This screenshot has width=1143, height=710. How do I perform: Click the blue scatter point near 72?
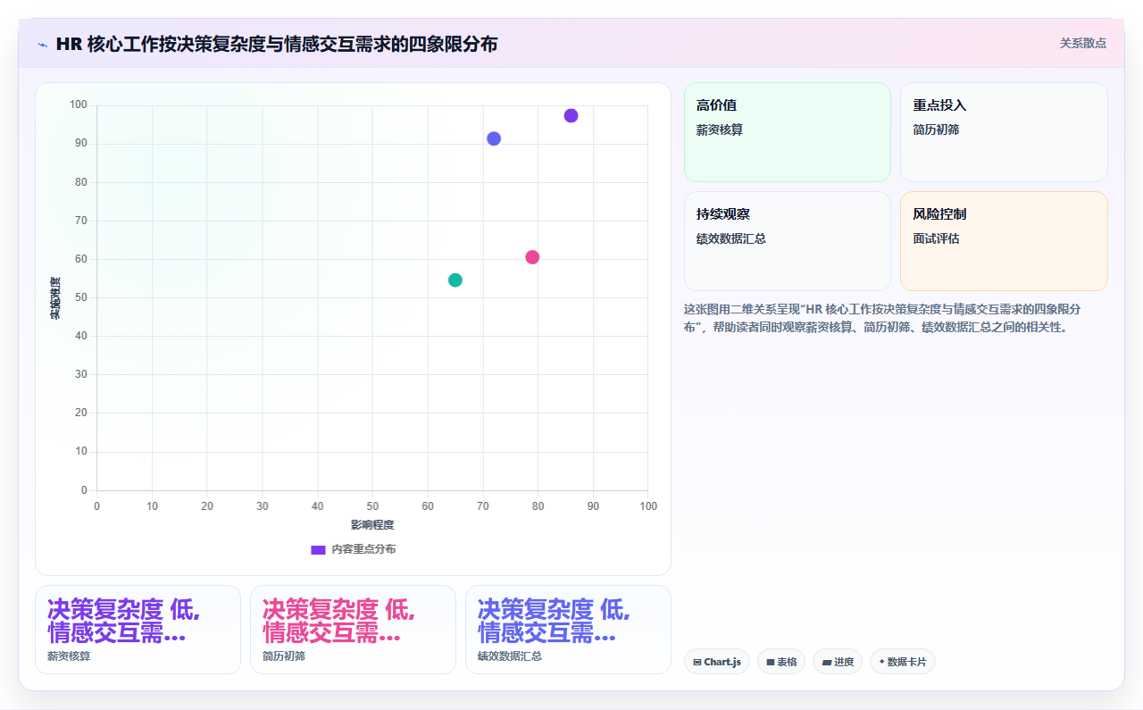tap(494, 138)
